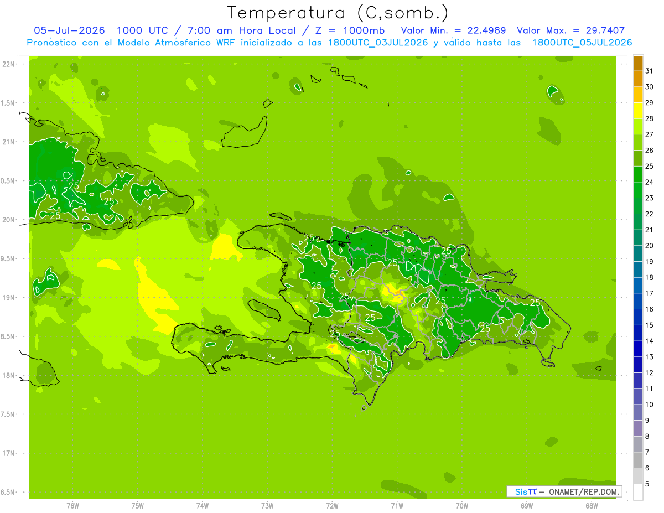Select the yellow 28 legend color band
The height and width of the screenshot is (513, 664).
[638, 111]
